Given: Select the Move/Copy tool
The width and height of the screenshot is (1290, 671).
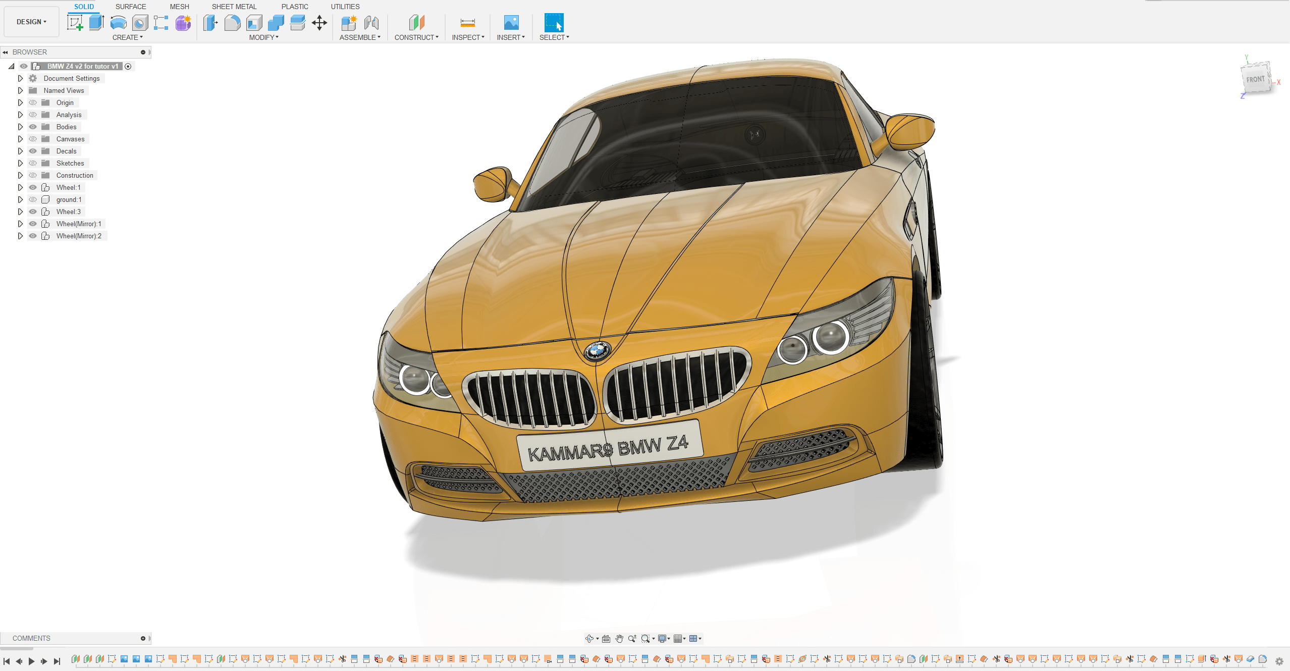Looking at the screenshot, I should pos(319,23).
